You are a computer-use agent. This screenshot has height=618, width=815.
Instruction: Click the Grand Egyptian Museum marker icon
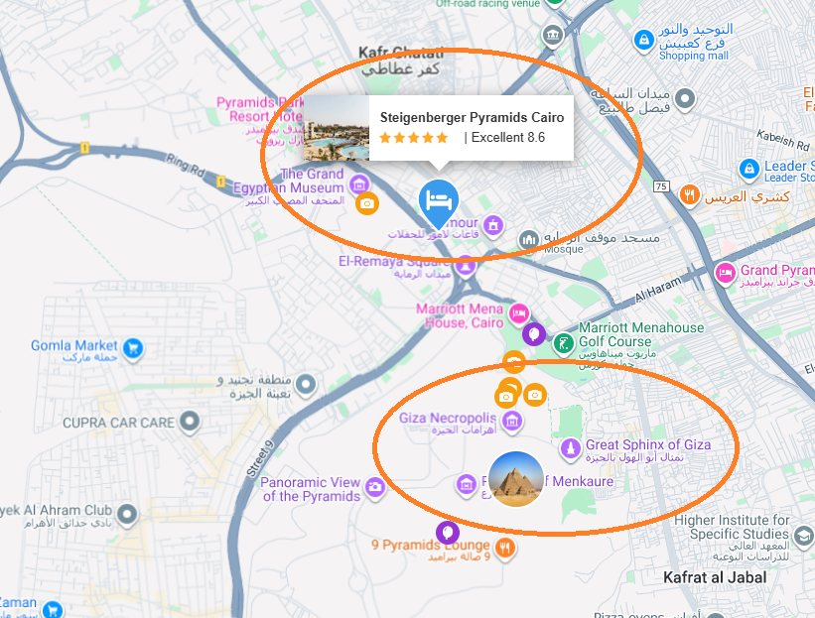pos(359,184)
